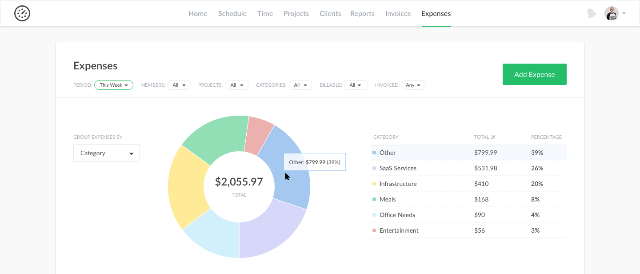The image size is (640, 274).
Task: Navigate to Clients tab
Action: click(330, 13)
